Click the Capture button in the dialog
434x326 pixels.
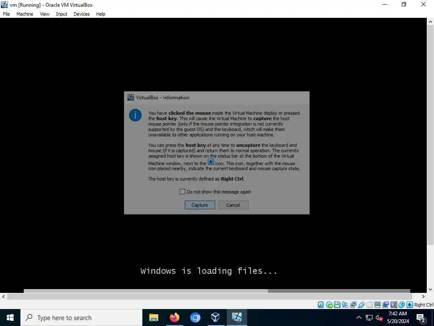(x=200, y=205)
